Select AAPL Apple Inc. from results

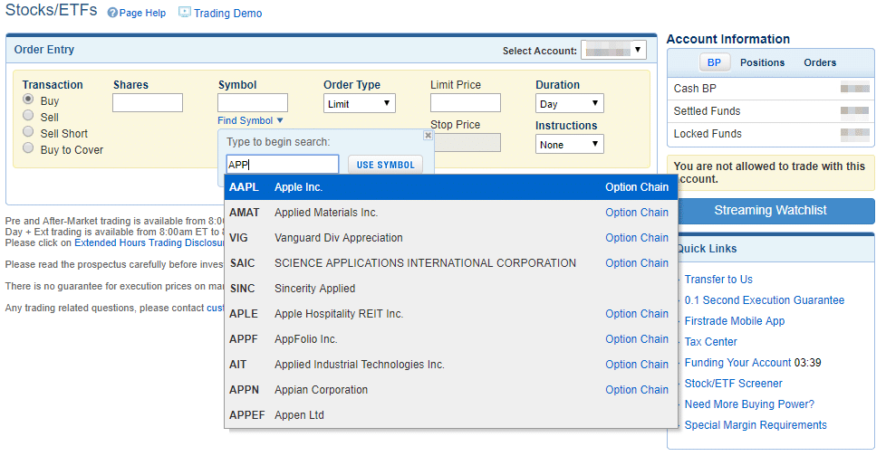451,187
